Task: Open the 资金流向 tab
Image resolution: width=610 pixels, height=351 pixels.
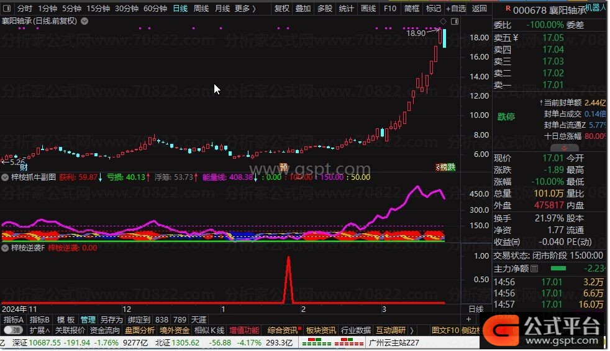Action: point(104,331)
